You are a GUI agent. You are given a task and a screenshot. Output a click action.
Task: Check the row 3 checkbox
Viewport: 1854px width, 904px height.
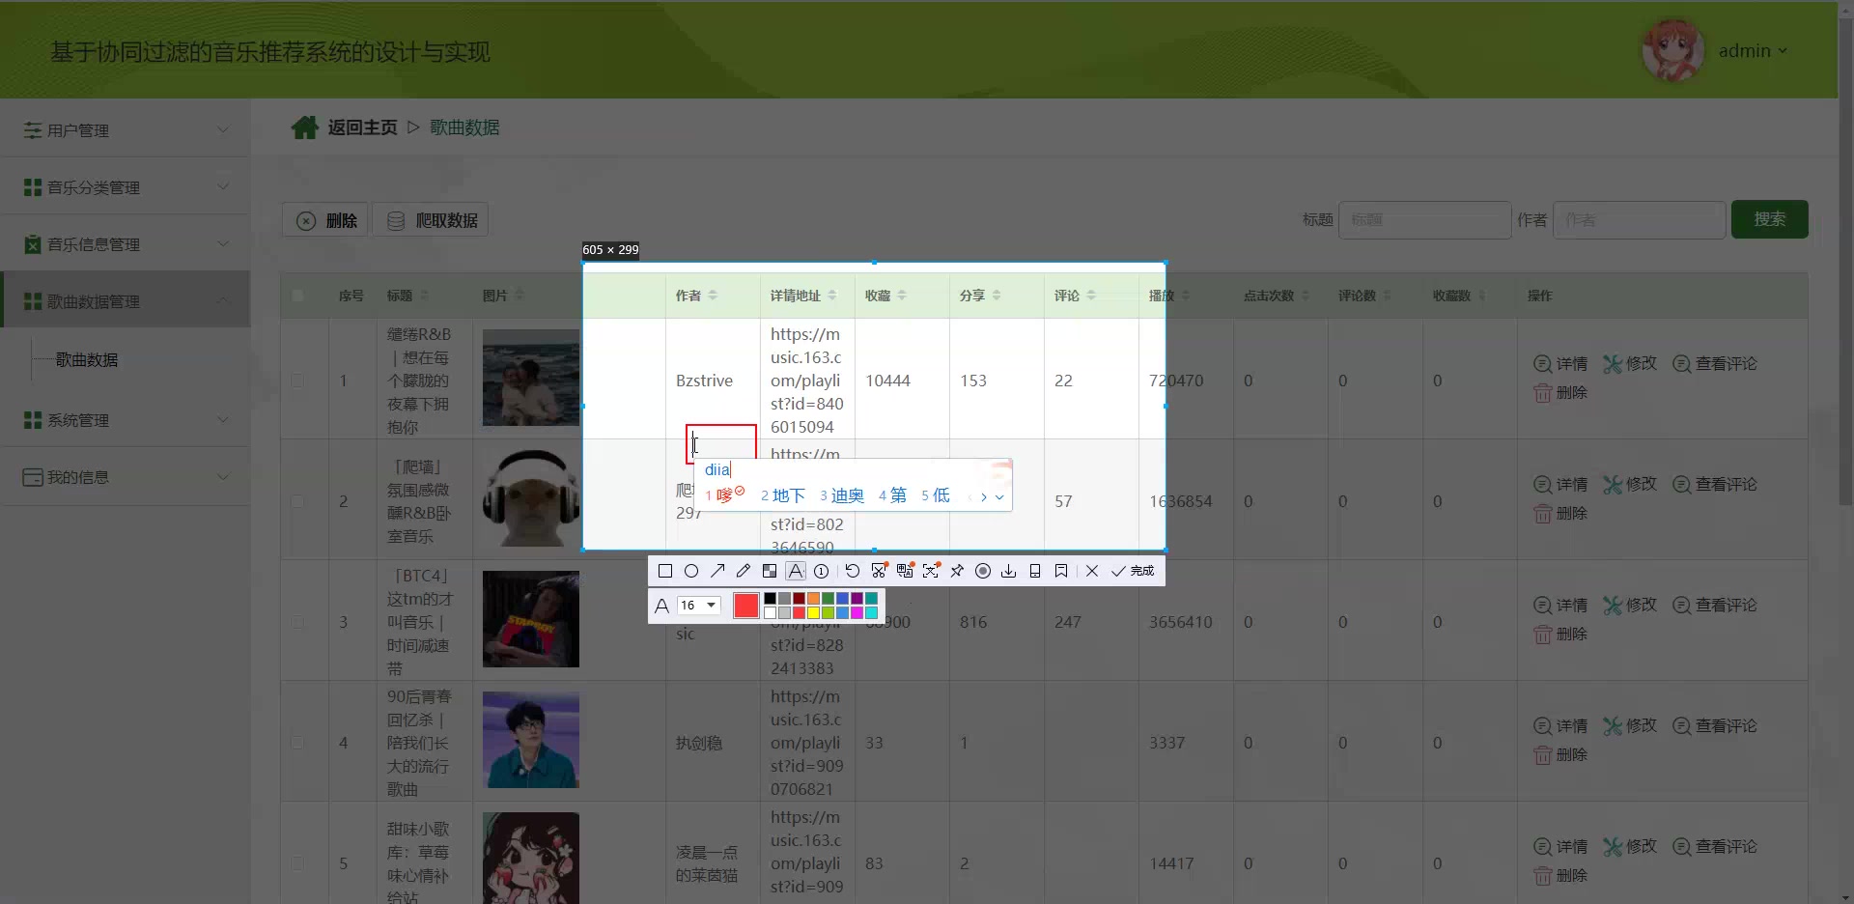pos(297,622)
